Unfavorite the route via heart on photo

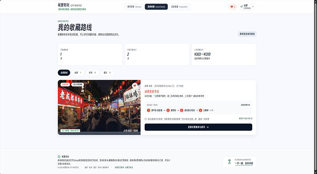pos(135,86)
